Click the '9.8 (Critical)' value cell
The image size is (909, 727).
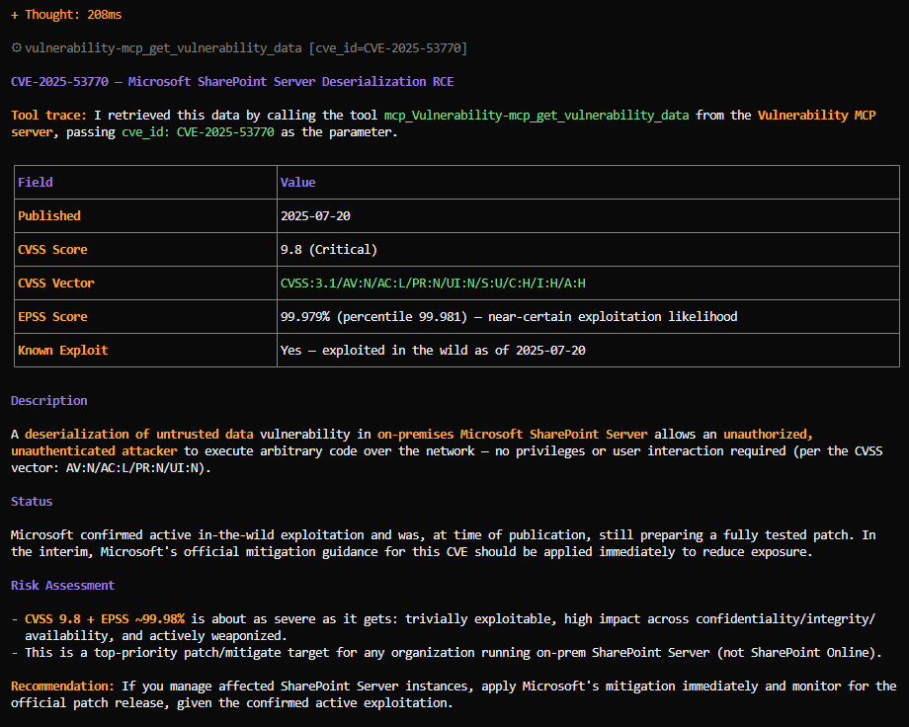point(589,250)
